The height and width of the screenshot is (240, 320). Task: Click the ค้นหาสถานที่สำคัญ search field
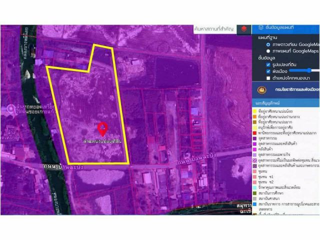click(x=215, y=29)
